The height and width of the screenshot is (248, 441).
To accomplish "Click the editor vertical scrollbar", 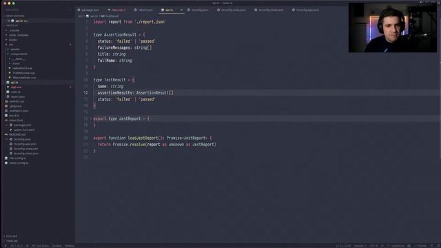I will [440, 87].
